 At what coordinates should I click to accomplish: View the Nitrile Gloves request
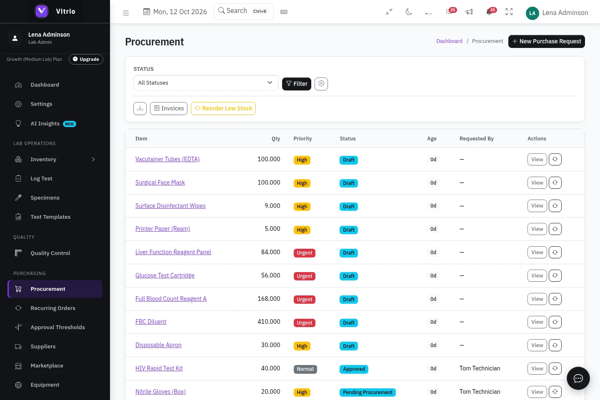coord(537,392)
